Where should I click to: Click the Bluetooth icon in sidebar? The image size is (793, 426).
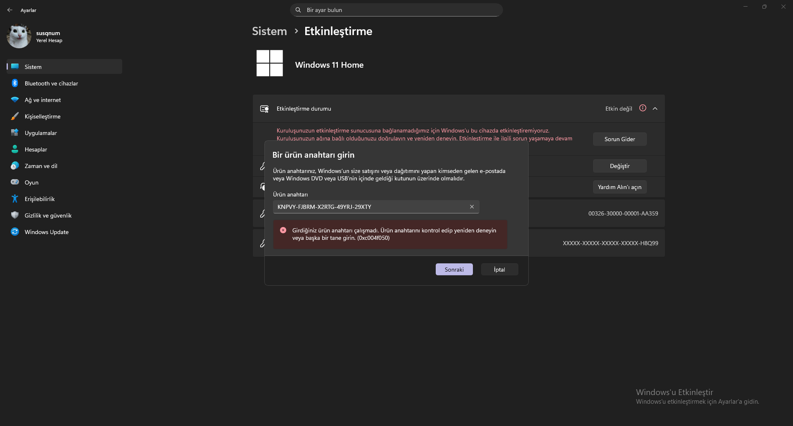pos(15,83)
